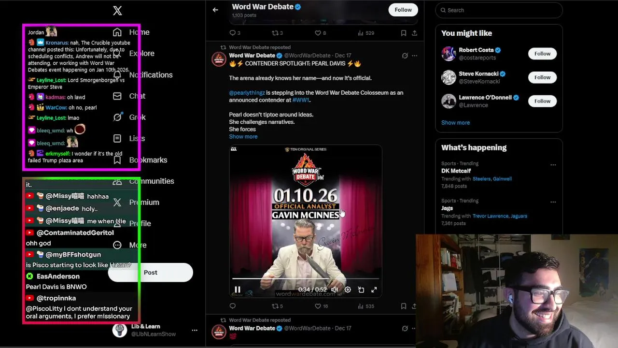Image resolution: width=618 pixels, height=348 pixels.
Task: Select Explore in the navigation menu
Action: 142,53
